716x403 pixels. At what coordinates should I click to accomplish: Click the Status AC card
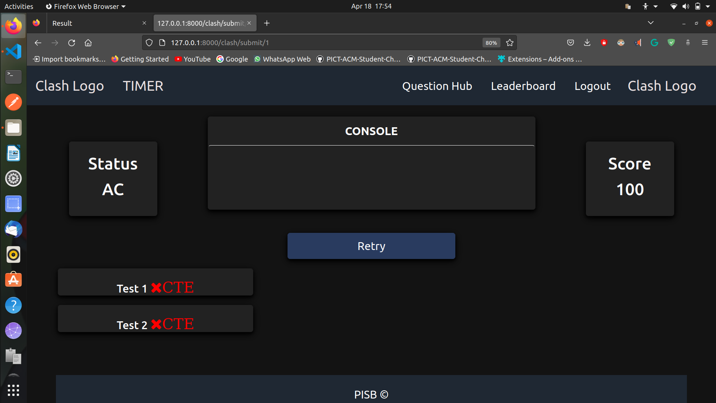(x=113, y=179)
